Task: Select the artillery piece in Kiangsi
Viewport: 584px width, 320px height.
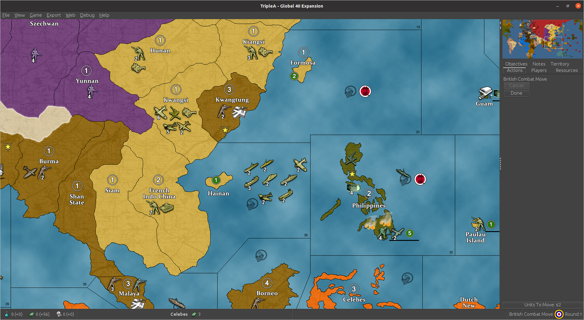Action: coord(265,52)
